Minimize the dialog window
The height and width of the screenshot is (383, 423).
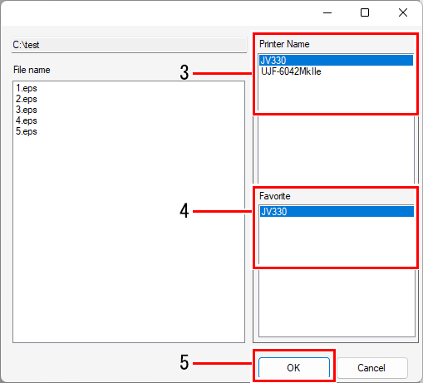(327, 12)
